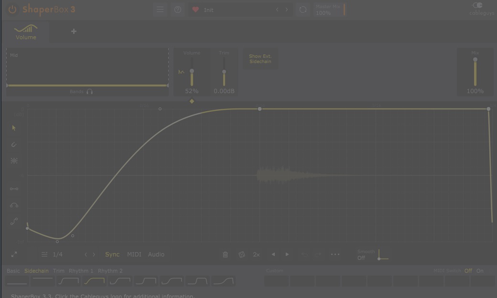Viewport: 497px width, 298px height.
Task: Choose the magnet snap tool
Action: pos(14,144)
